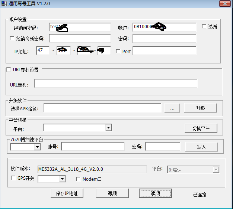This screenshot has height=209, width=233.
Task: Click into the URL参数 text field
Action: (115, 84)
